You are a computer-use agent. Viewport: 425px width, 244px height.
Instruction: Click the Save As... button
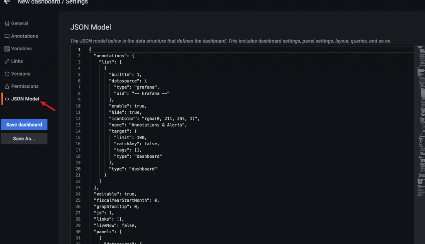[x=24, y=139]
